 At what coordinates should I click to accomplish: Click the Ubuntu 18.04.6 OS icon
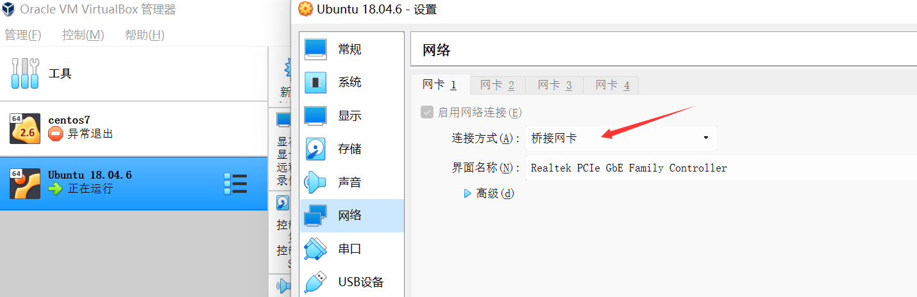coord(25,183)
